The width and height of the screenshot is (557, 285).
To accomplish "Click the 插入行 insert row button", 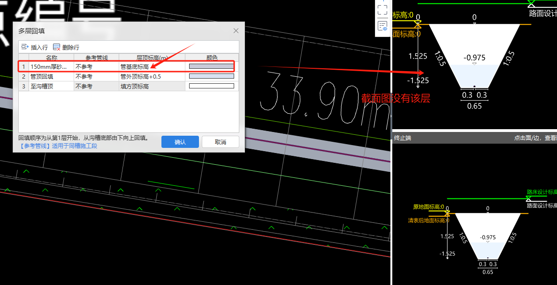I will tap(34, 47).
